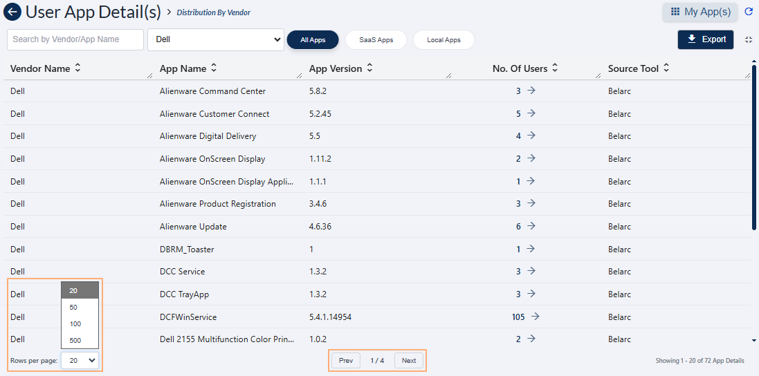Sort by Vendor Name column
The height and width of the screenshot is (376, 759).
coord(77,68)
